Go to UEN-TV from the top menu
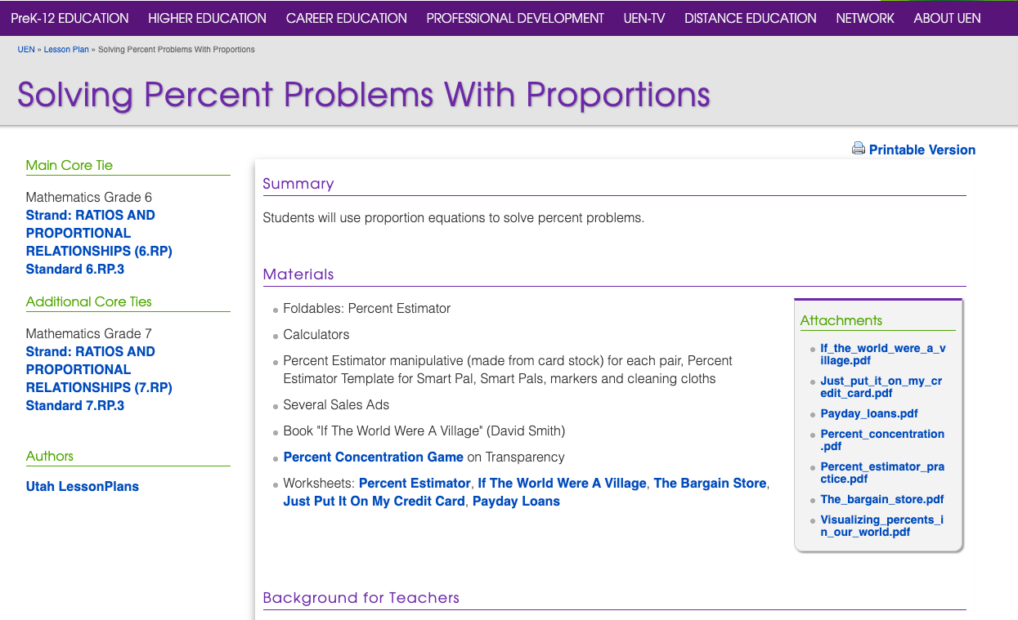Viewport: 1018px width, 620px height. point(644,18)
